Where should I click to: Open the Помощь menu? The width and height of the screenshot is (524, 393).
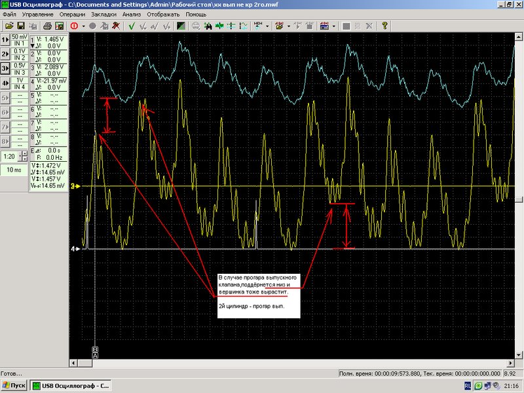coord(196,14)
